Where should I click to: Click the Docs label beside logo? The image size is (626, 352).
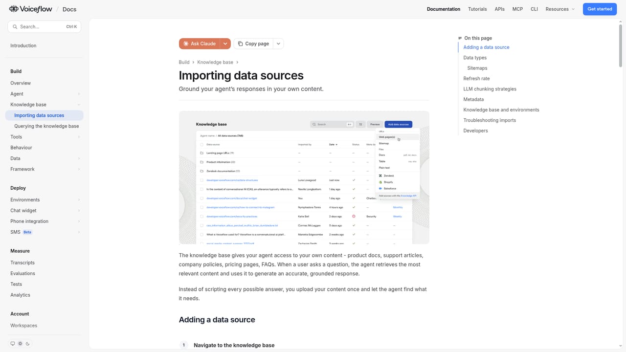pos(69,9)
